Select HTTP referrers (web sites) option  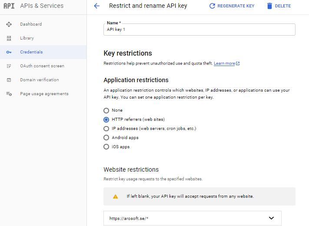tap(106, 120)
